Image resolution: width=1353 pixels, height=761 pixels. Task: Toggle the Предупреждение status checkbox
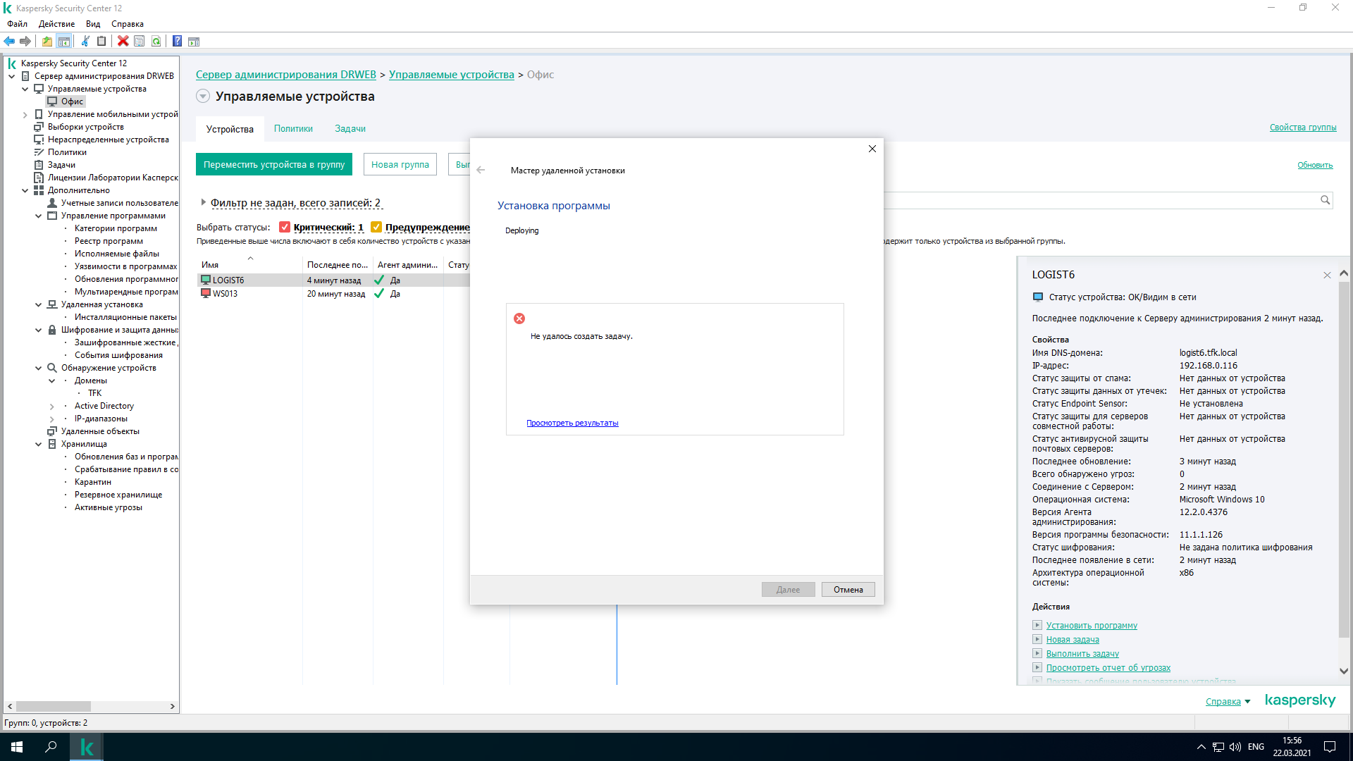pos(376,227)
